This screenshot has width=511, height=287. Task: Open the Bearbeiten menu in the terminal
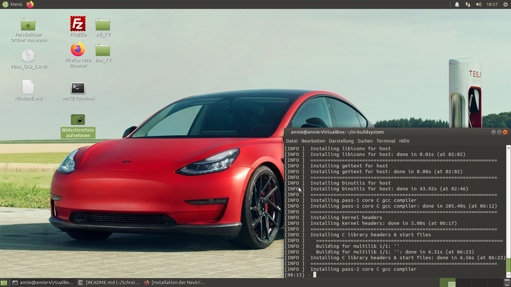point(313,141)
